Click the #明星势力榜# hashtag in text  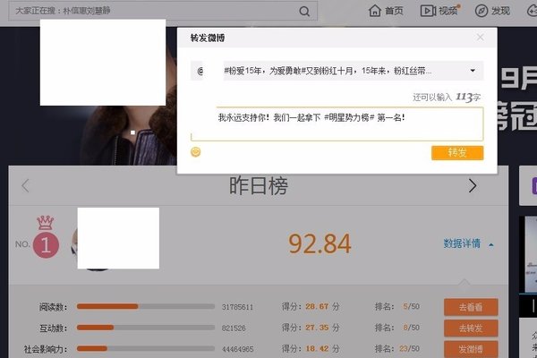[x=349, y=118]
